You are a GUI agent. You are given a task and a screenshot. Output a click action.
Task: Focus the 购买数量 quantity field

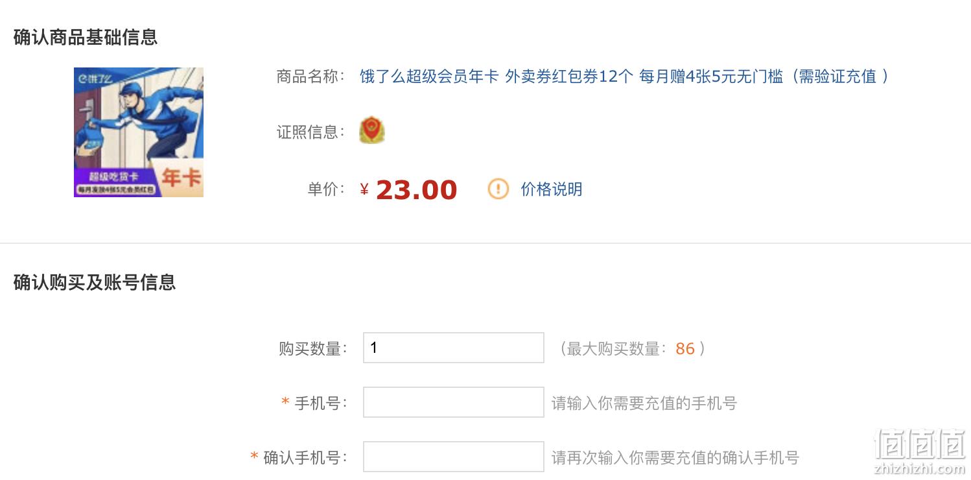click(453, 348)
